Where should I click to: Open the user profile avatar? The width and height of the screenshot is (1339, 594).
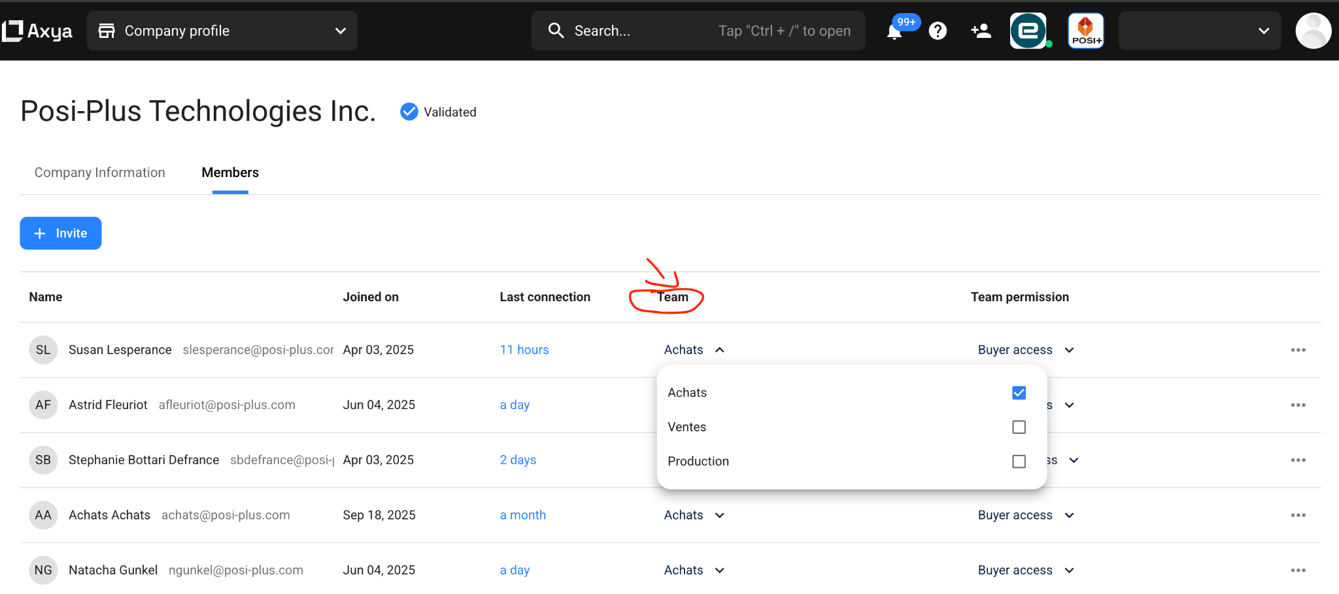1313,31
